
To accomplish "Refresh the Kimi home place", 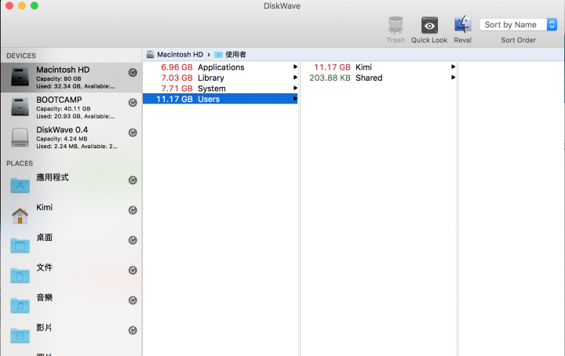I will [x=133, y=210].
